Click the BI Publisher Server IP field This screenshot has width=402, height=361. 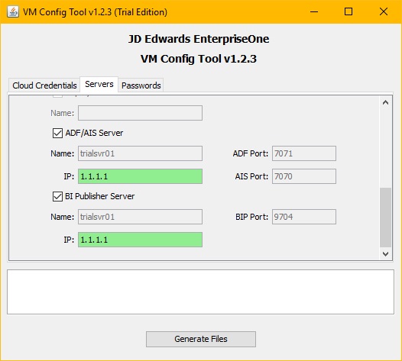click(x=140, y=240)
